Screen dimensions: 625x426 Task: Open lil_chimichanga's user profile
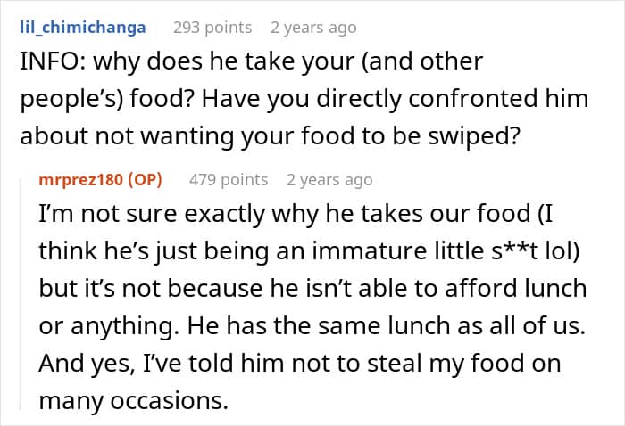[82, 28]
